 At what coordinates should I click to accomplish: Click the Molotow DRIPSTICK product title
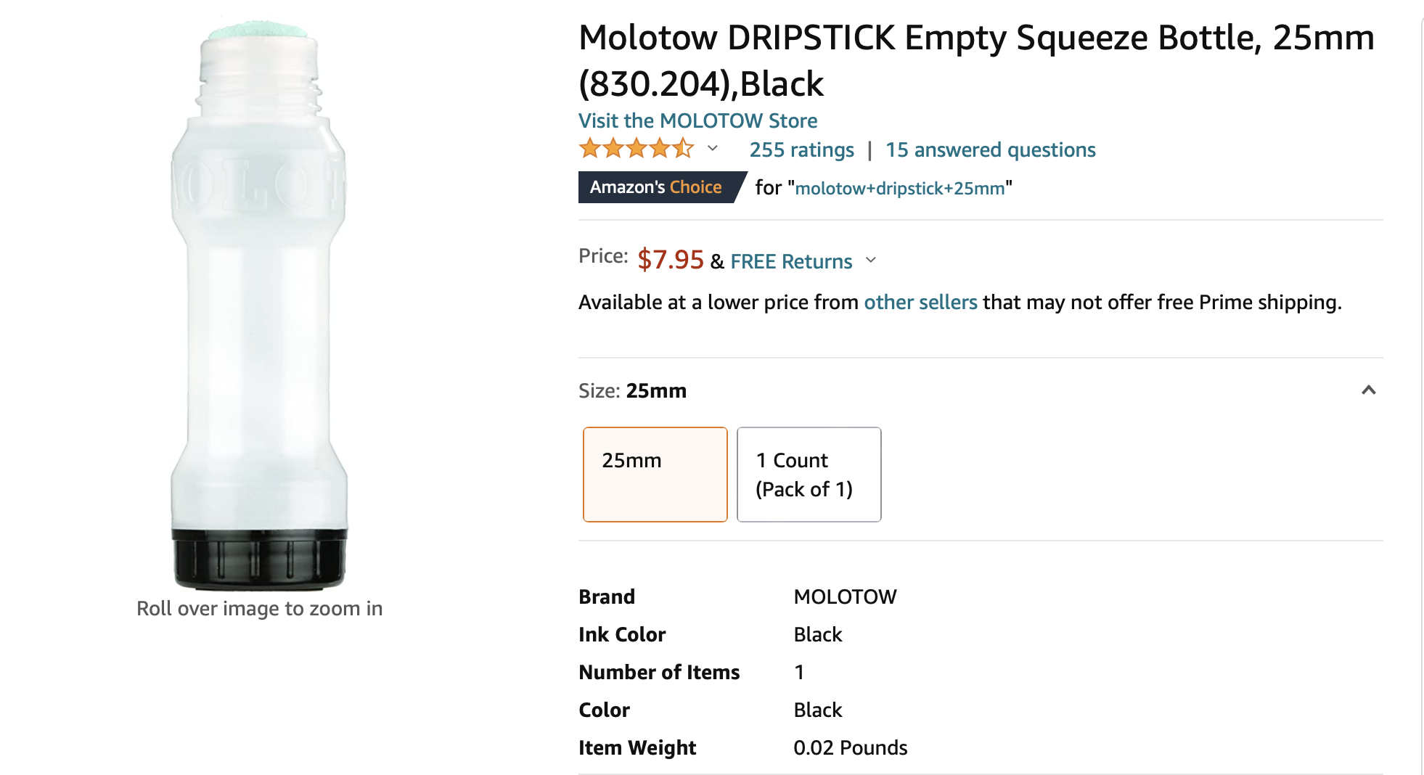pyautogui.click(x=976, y=60)
